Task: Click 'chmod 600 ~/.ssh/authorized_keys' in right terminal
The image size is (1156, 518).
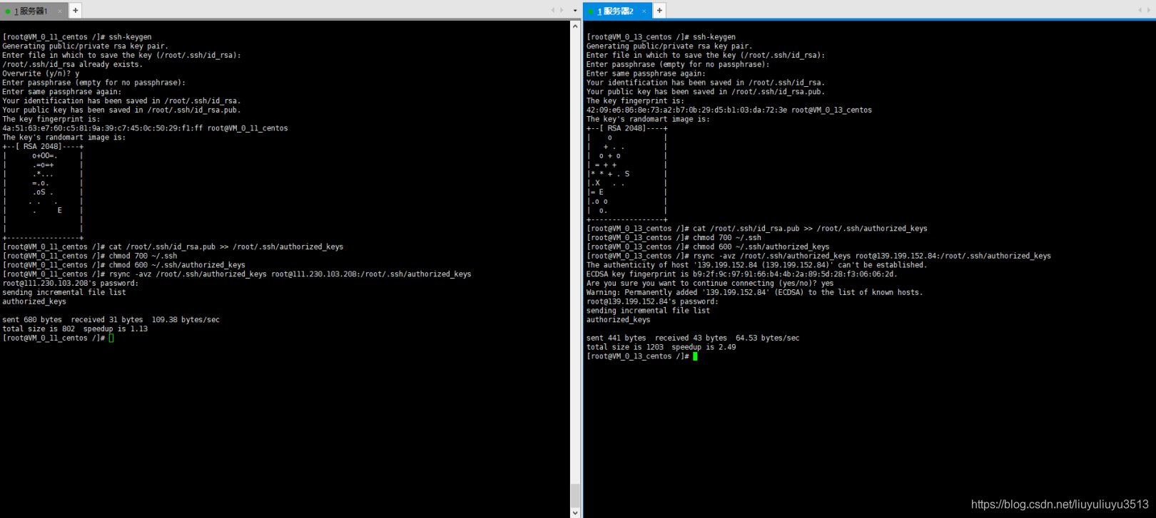Action: tap(761, 247)
